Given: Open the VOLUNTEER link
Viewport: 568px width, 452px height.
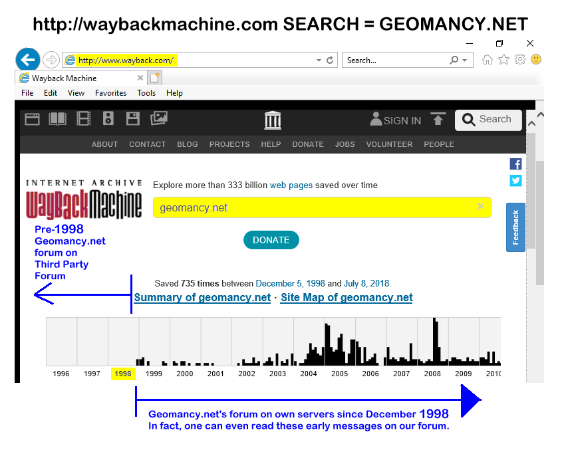Looking at the screenshot, I should 389,144.
